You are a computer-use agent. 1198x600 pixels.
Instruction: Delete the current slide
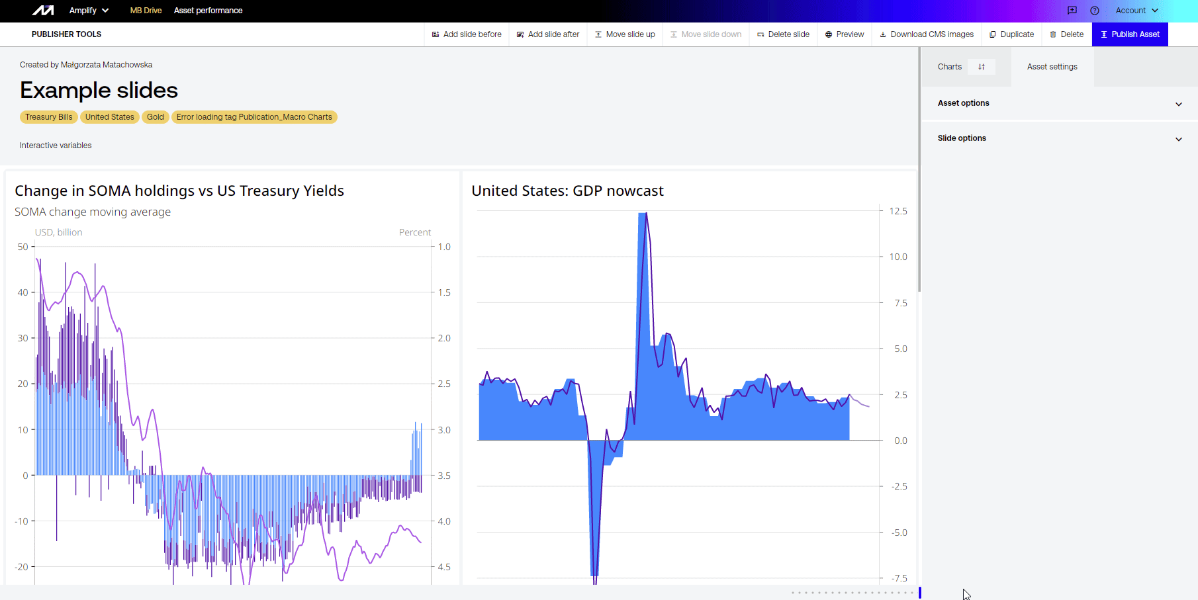pyautogui.click(x=783, y=34)
